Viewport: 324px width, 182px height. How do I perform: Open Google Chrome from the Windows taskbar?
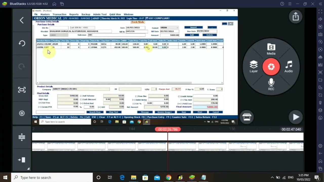(169, 177)
